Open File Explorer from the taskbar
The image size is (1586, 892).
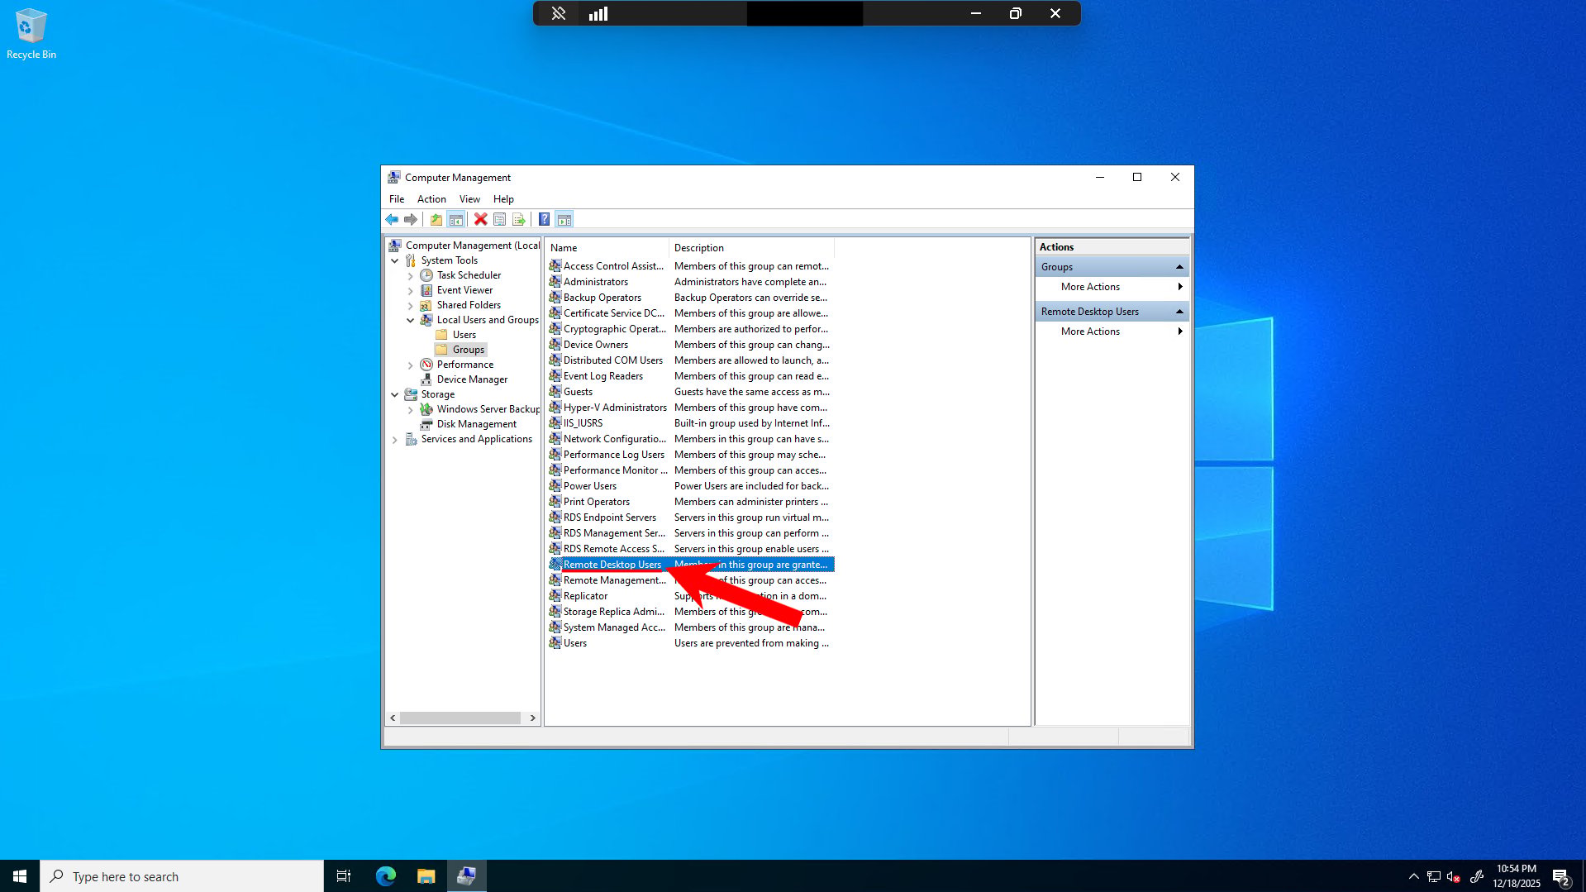426,876
